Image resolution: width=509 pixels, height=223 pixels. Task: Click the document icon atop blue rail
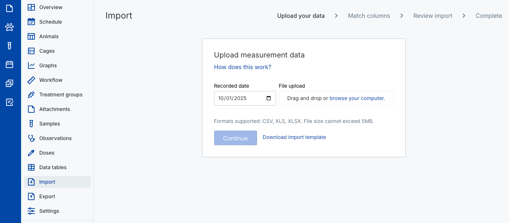(x=9, y=8)
